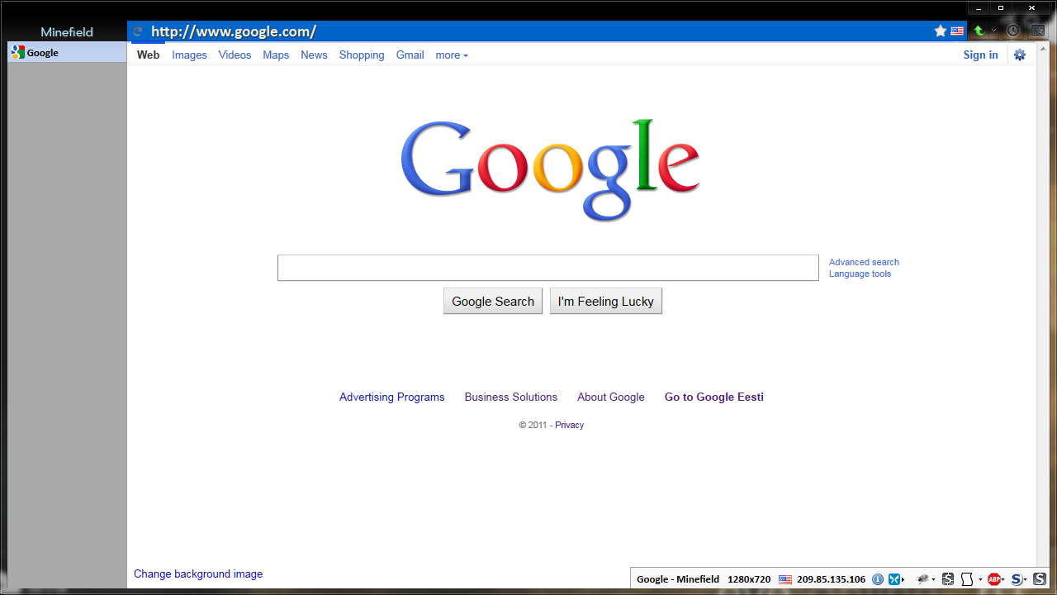Click the Google Search button

(x=493, y=301)
